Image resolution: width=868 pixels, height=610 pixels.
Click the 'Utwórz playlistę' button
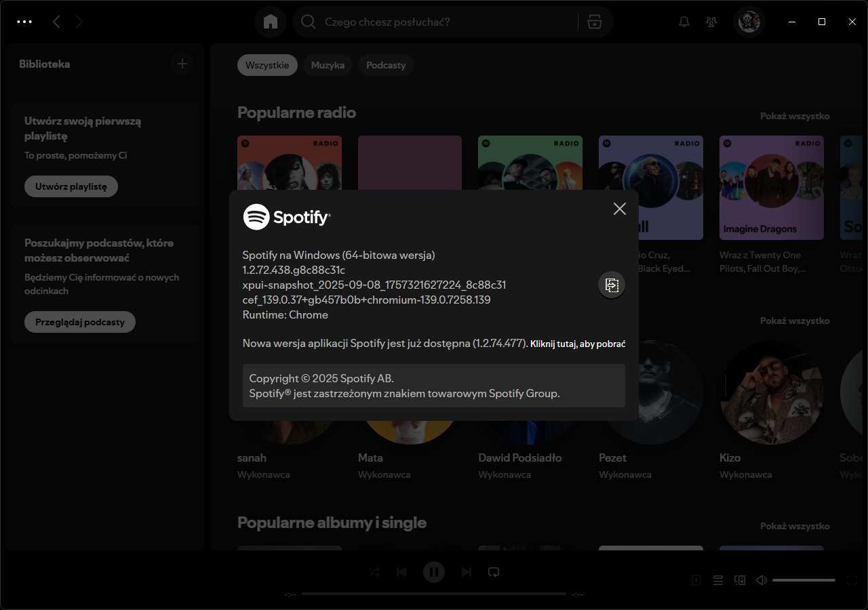coord(71,186)
